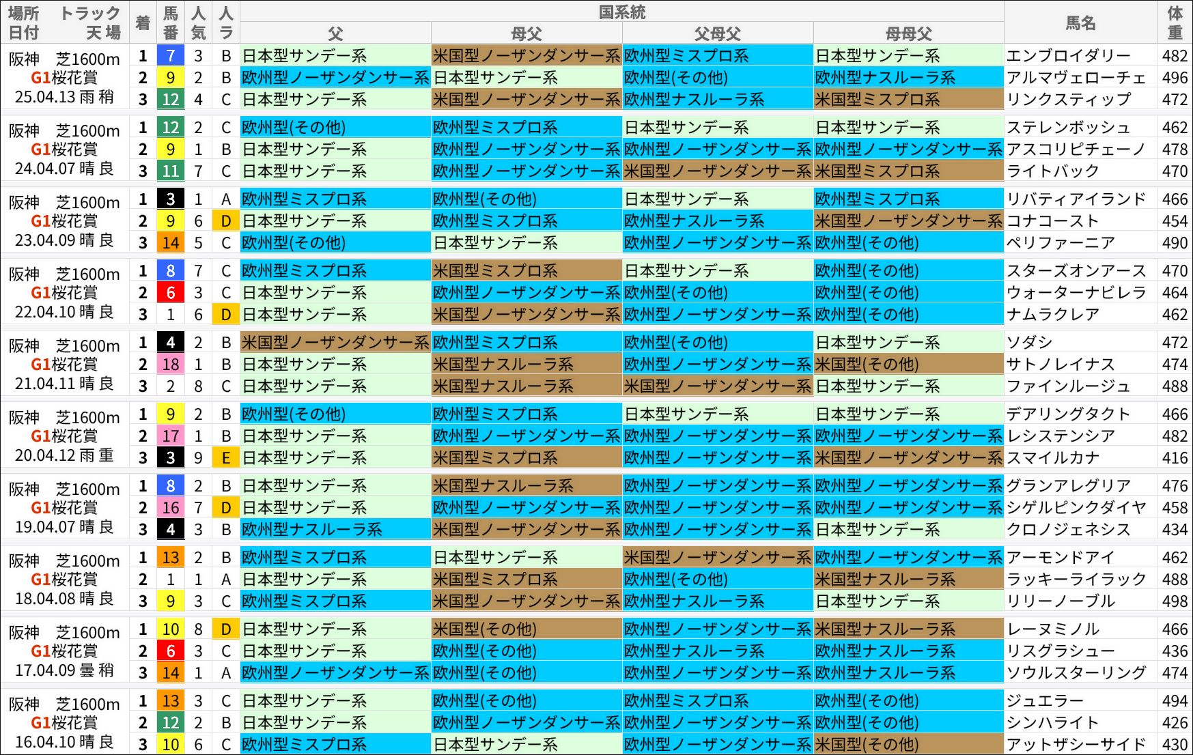The width and height of the screenshot is (1193, 755).
Task: Select the 日本型サンデー系 cell for エンブロイダリー's sire
Action: (x=335, y=56)
